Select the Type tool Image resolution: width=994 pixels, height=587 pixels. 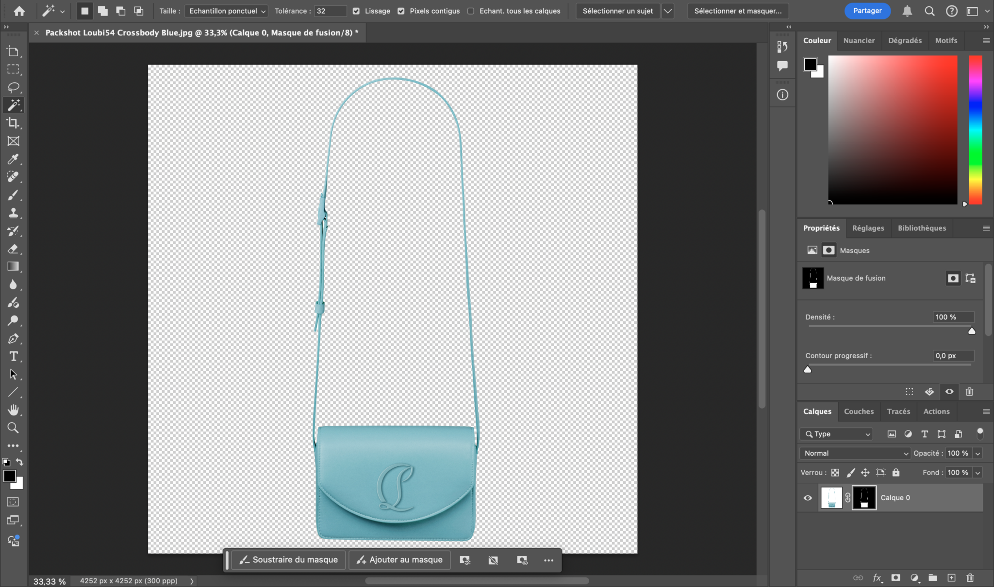(x=13, y=356)
